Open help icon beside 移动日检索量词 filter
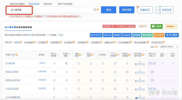 coord(148,42)
